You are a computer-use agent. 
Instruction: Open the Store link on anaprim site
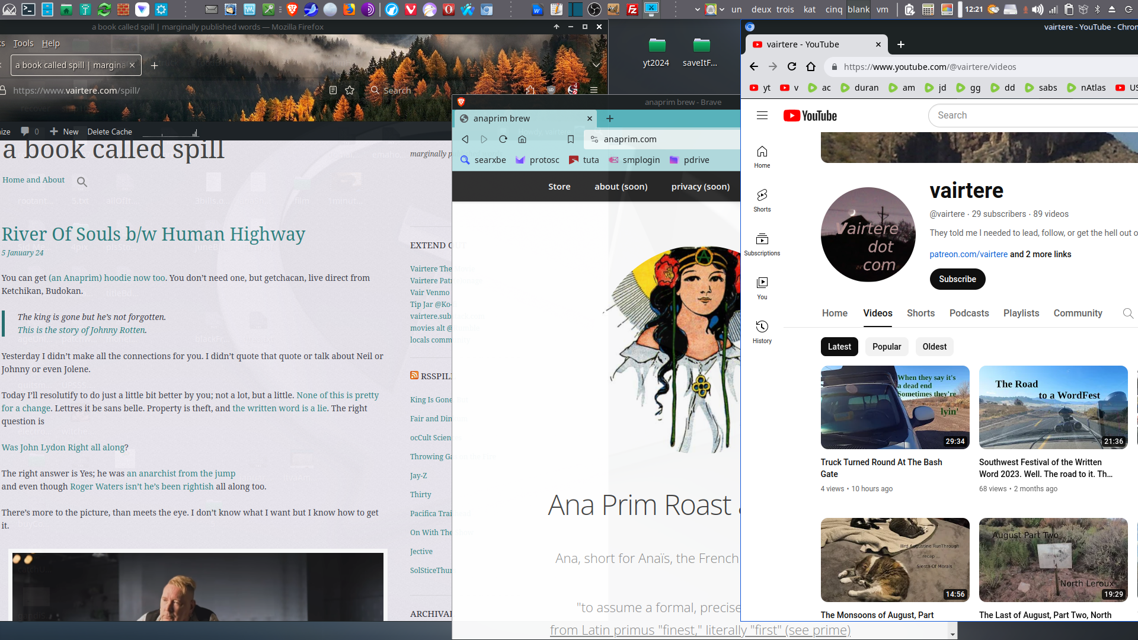[x=559, y=187]
